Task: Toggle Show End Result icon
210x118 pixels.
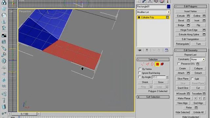Action: (147, 50)
